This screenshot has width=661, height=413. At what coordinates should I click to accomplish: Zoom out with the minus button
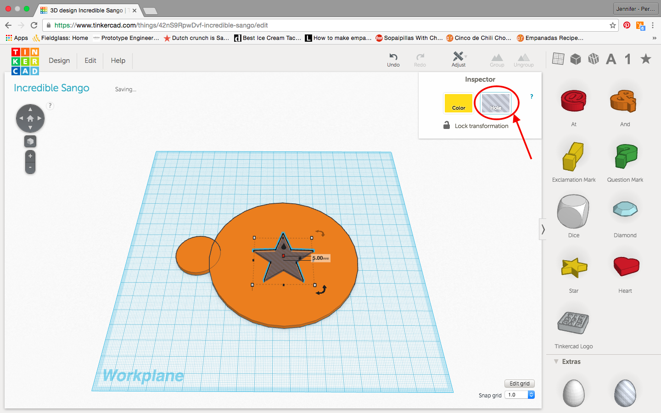pos(30,167)
